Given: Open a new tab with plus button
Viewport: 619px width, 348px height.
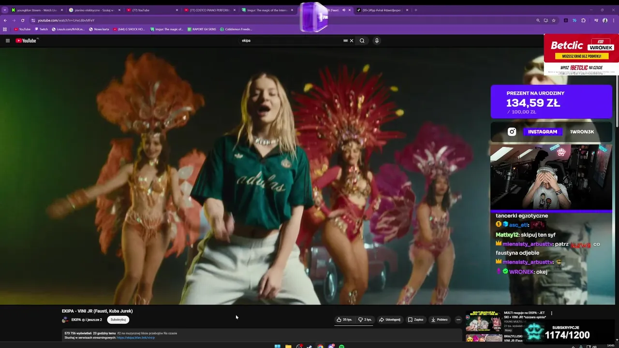Looking at the screenshot, I should click(416, 10).
